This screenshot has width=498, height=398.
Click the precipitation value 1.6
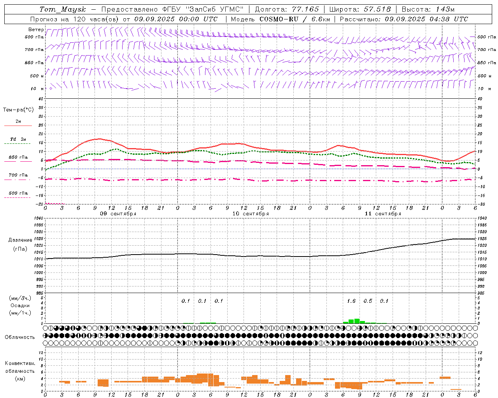[351, 301]
